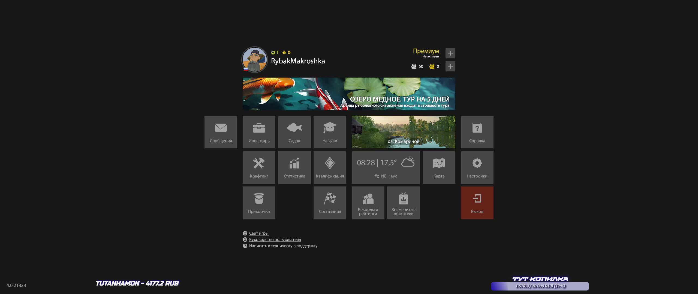The image size is (698, 294).
Task: Click the оз. Комариное location thumbnail
Action: point(403,132)
